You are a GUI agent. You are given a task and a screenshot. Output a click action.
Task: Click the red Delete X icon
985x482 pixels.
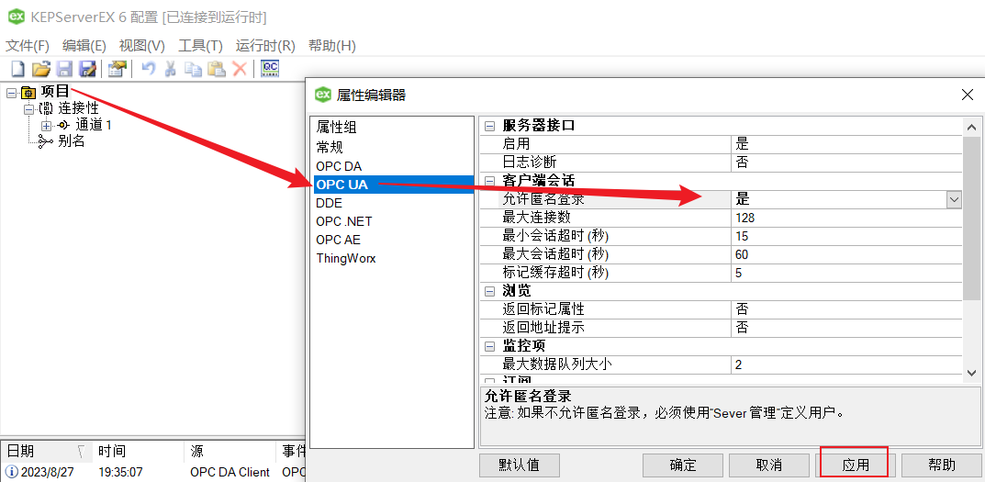coord(240,69)
